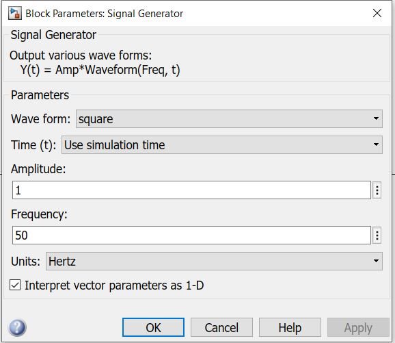Click the Interpret vector parameters label text

(114, 285)
